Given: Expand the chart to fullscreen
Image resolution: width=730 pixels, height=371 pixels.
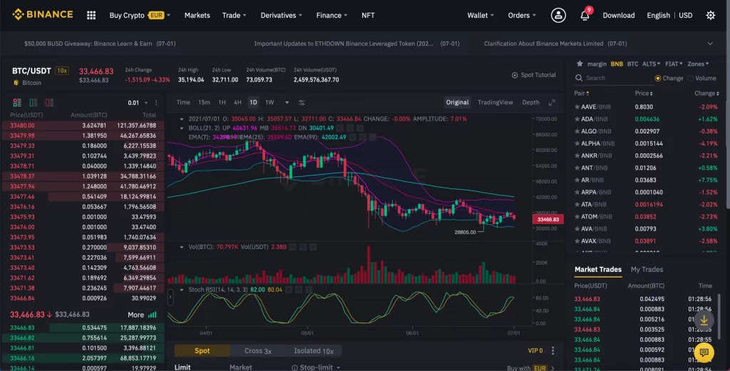Looking at the screenshot, I should [551, 103].
